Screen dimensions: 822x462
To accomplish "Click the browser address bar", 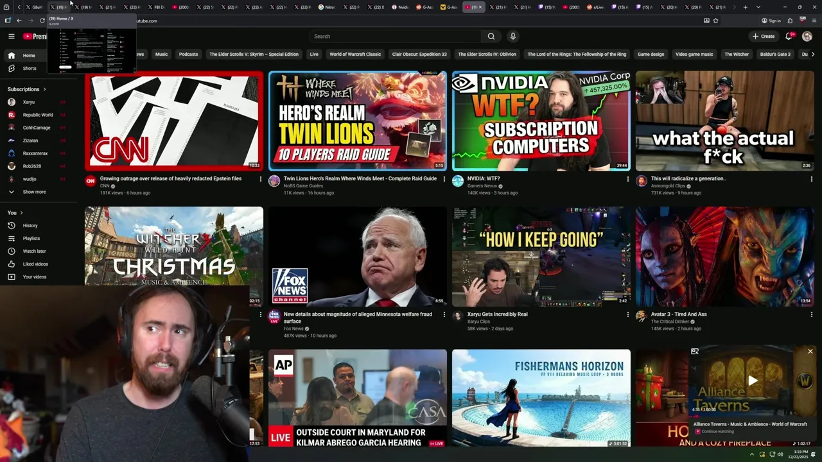I will click(x=385, y=21).
